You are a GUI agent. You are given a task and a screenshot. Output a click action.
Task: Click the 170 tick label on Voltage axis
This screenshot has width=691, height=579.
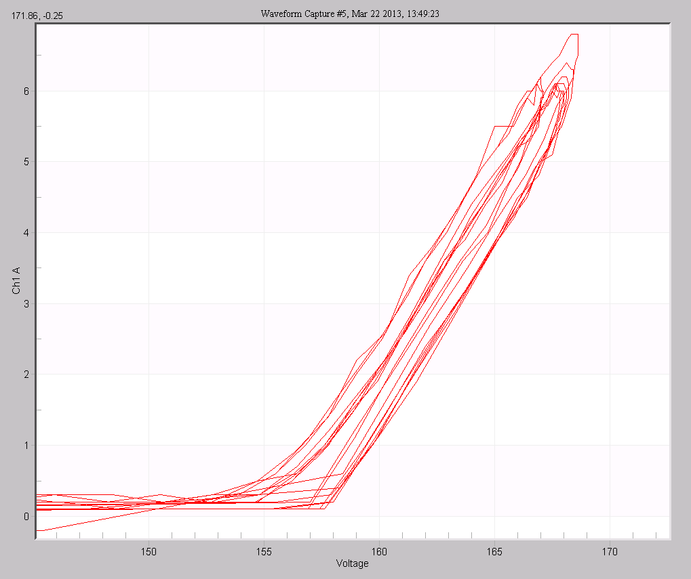(x=610, y=552)
